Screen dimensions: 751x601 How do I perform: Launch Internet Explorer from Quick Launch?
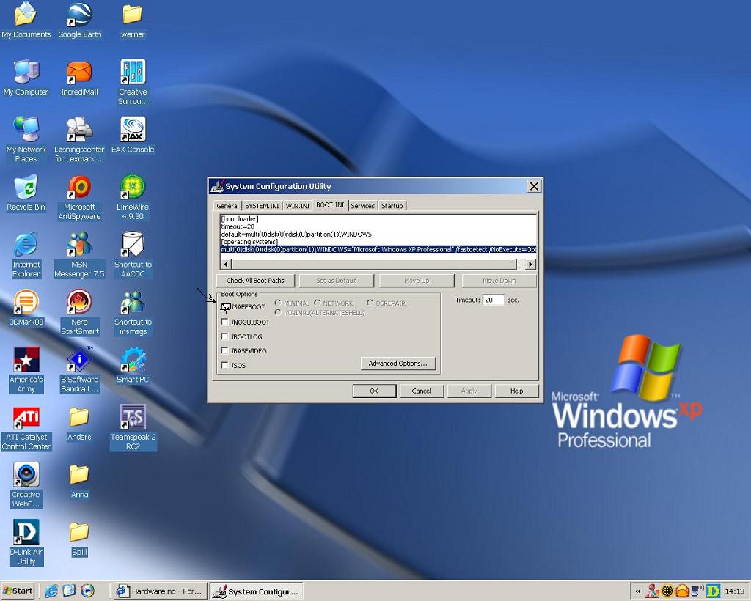pyautogui.click(x=51, y=591)
